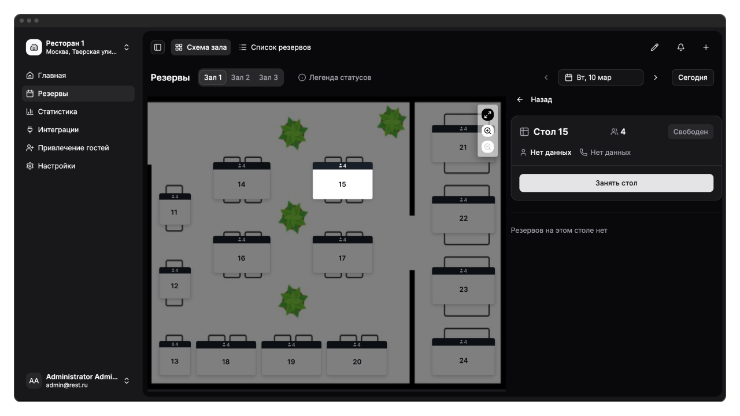Zoom out on the floor plan

pos(487,147)
